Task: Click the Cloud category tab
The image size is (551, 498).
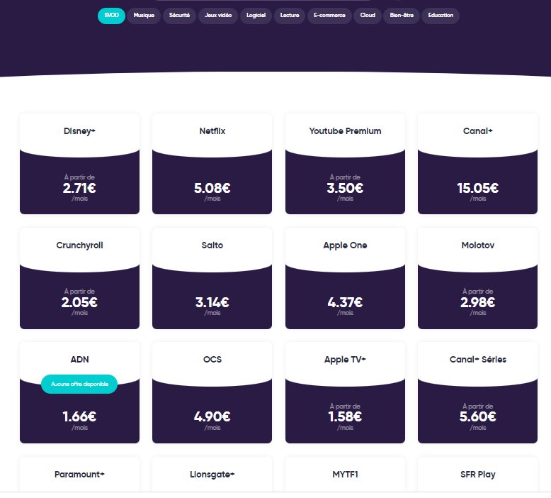Action: click(x=368, y=16)
